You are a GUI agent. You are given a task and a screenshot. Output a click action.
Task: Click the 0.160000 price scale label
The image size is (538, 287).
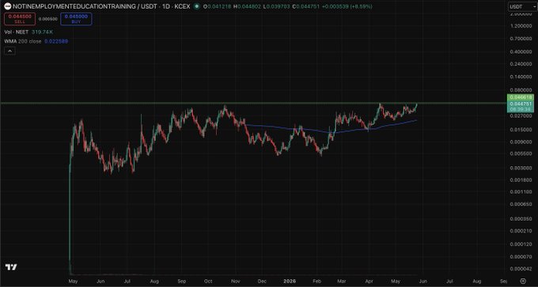521,77
